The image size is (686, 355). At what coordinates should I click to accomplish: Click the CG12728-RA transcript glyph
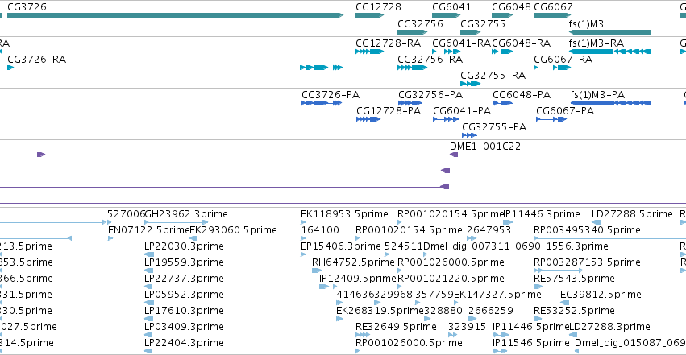click(x=370, y=52)
